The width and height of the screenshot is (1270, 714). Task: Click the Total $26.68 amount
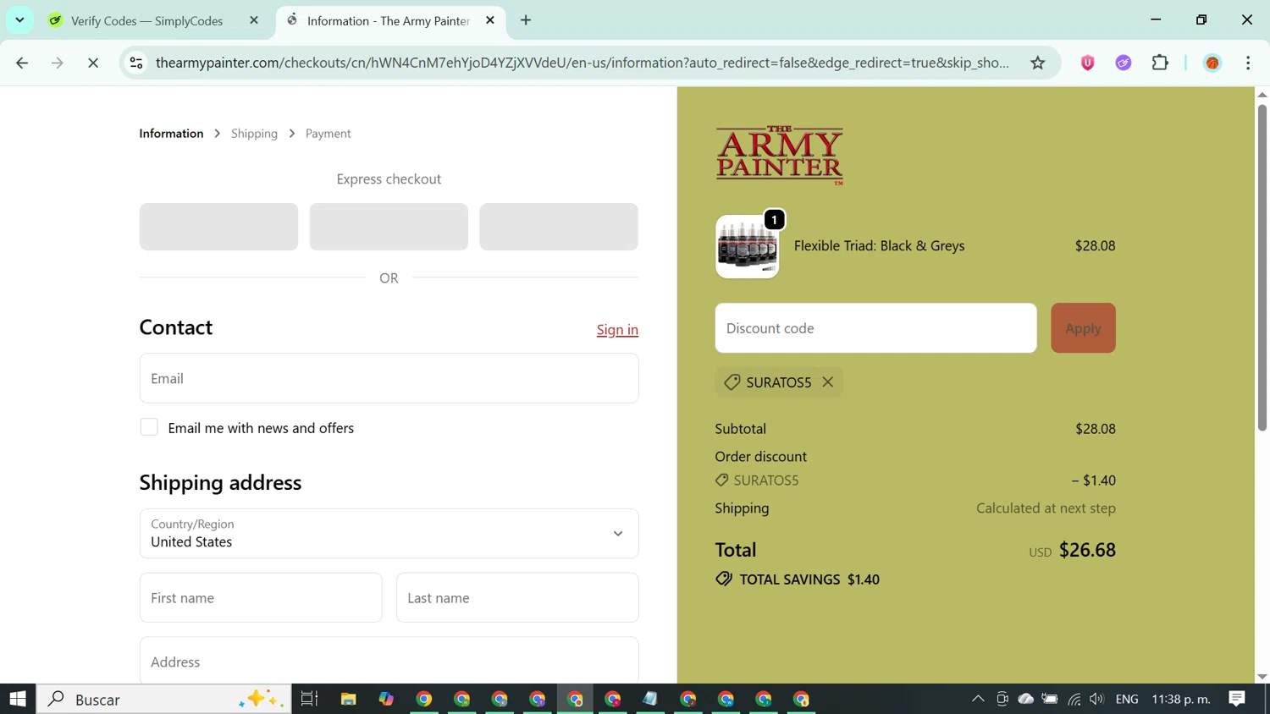(1087, 550)
